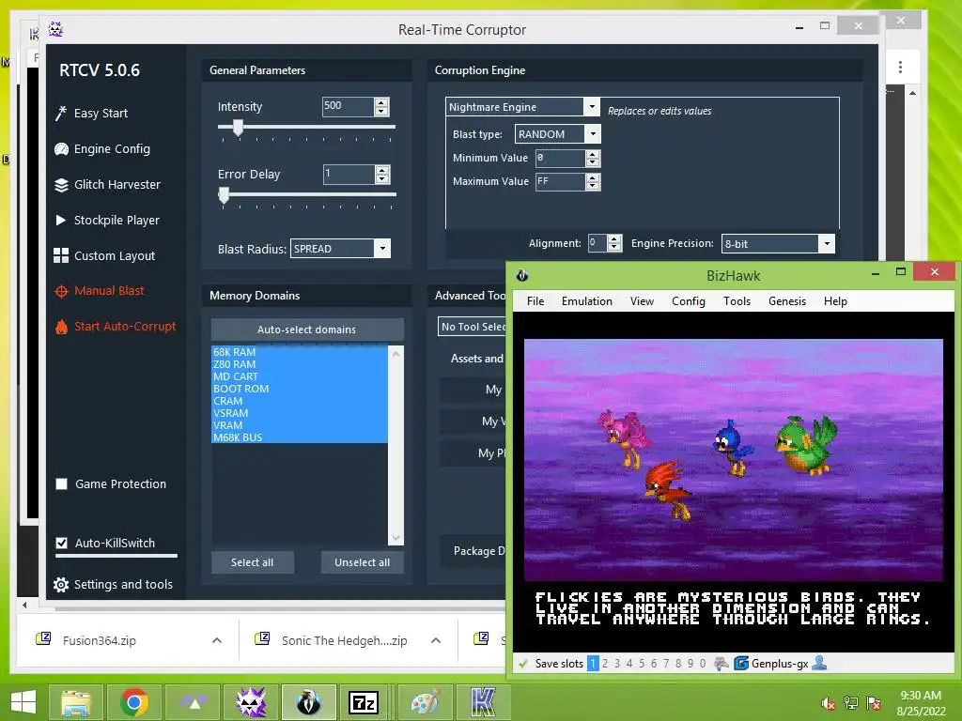962x721 pixels.
Task: Click Auto-select domains button
Action: point(307,330)
